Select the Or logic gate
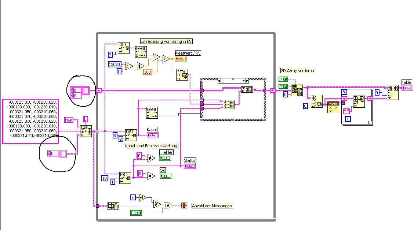Image resolution: width=414 pixels, height=230 pixels. pyautogui.click(x=168, y=205)
